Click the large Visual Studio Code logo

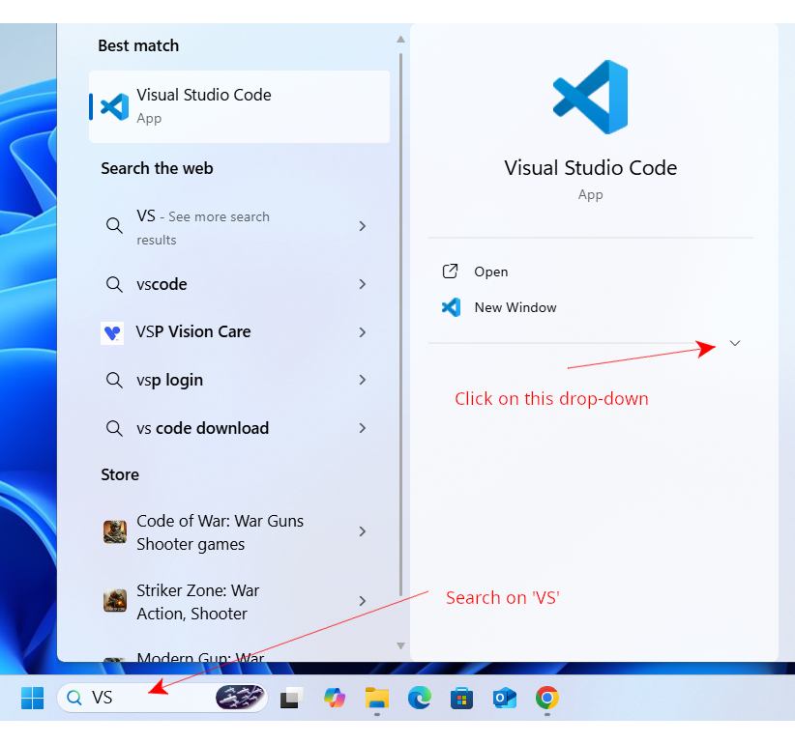[x=590, y=97]
